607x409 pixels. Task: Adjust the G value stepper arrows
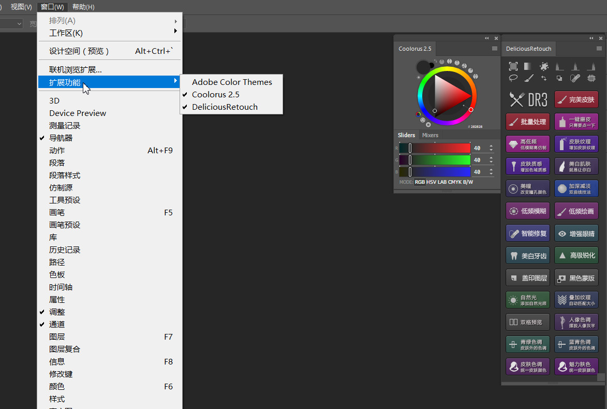click(491, 160)
